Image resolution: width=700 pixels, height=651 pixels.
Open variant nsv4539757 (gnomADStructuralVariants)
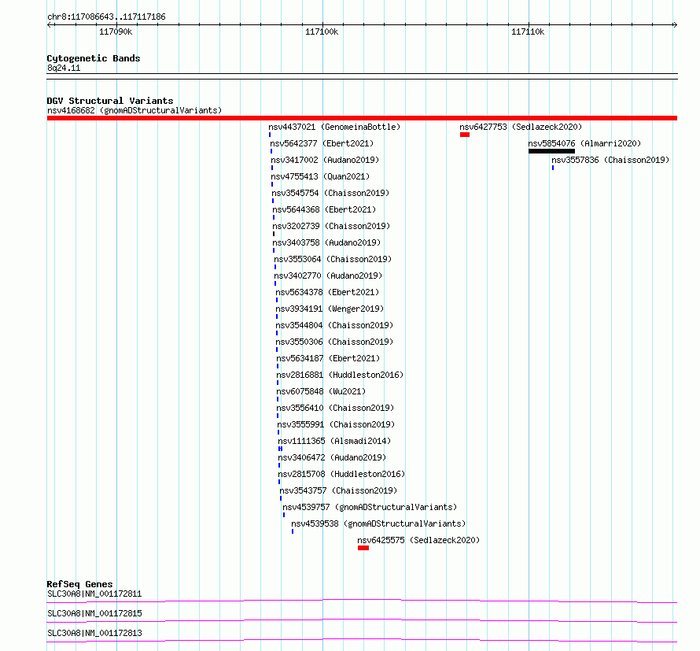coord(370,507)
